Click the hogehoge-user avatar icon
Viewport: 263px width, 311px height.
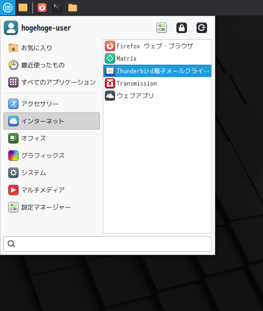(x=11, y=28)
